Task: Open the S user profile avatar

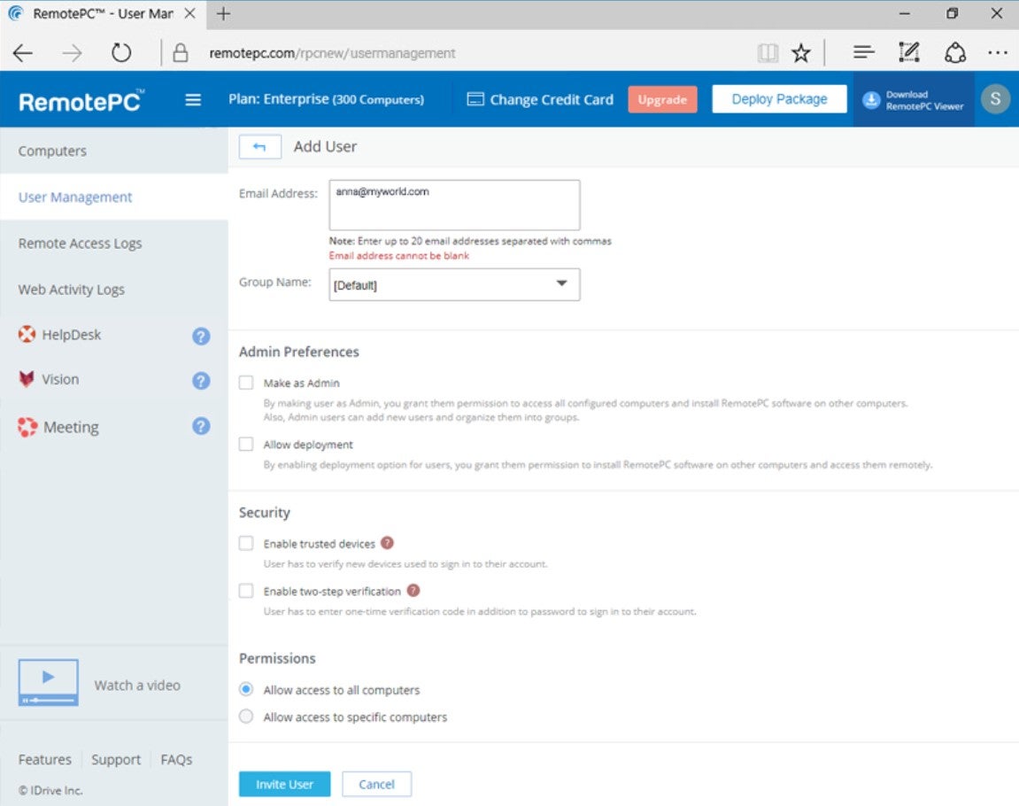Action: [x=995, y=99]
